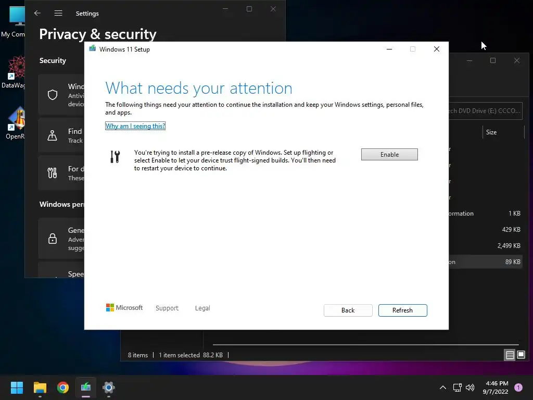Screen dimensions: 533x400
Task: Open the Settings hamburger navigation menu
Action: (58, 13)
